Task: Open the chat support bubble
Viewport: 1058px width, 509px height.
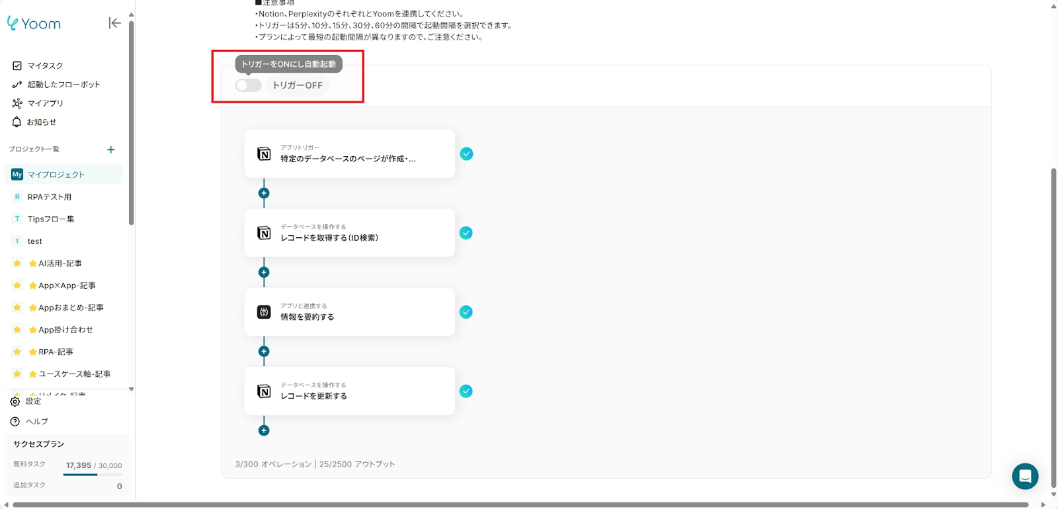Action: point(1025,476)
